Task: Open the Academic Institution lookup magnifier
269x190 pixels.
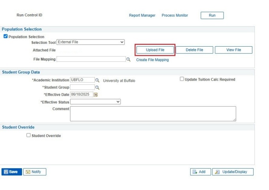Action: pos(97,80)
